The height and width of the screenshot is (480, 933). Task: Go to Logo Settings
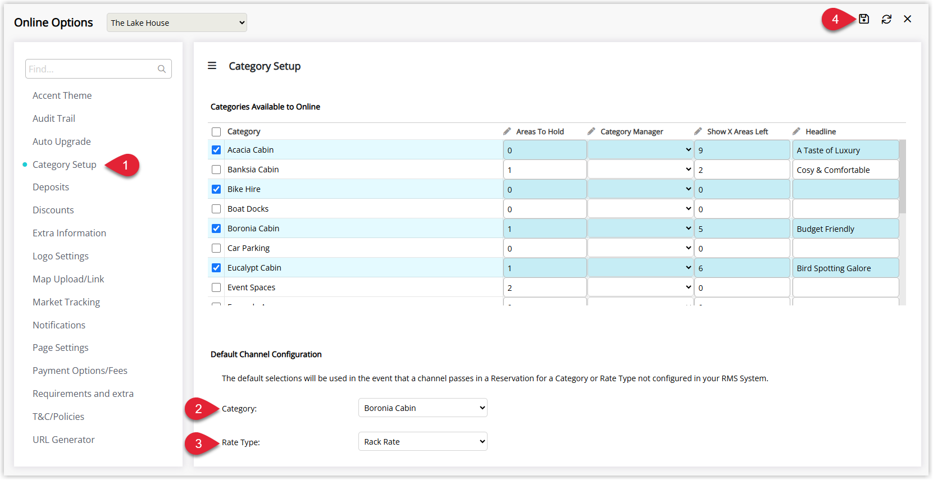pyautogui.click(x=61, y=256)
